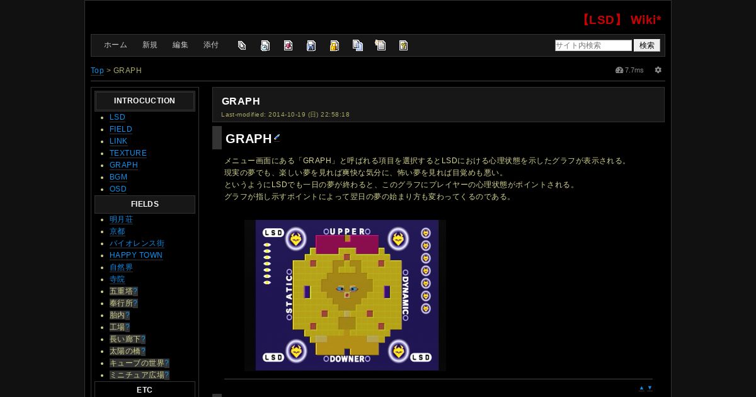The image size is (756, 397).
Task: Click the FIELDS sidebar heading
Action: pos(144,204)
